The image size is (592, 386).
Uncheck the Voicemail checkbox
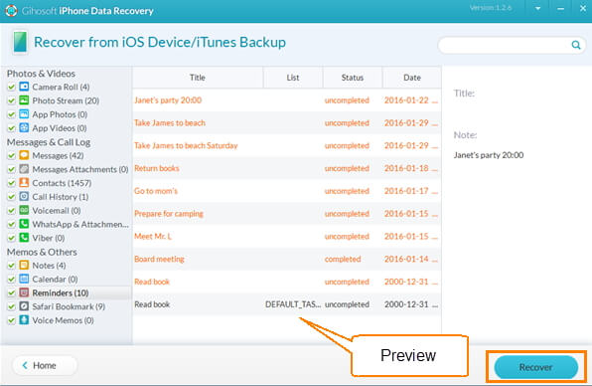11,211
